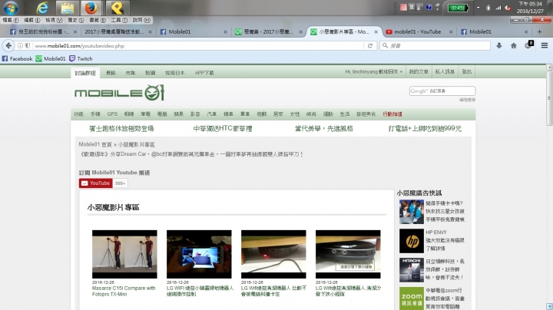Open the HP ENVY ad thumbnail

(412, 241)
